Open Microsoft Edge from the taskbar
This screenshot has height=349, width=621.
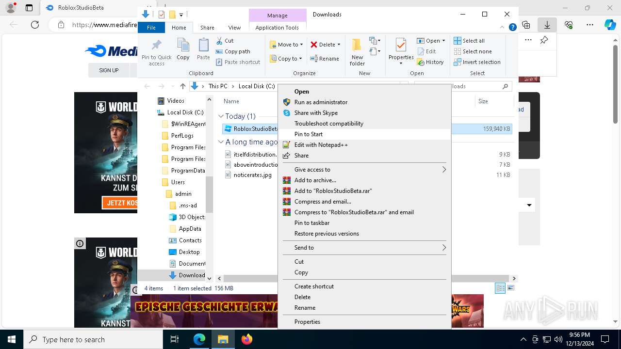pyautogui.click(x=199, y=339)
